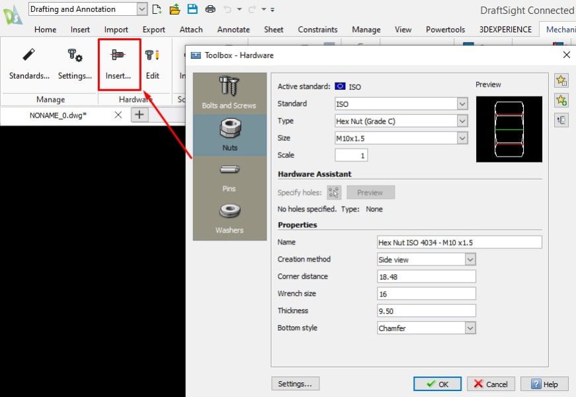Click the Insert hardware ribbon icon
This screenshot has height=397, width=576.
click(x=119, y=64)
